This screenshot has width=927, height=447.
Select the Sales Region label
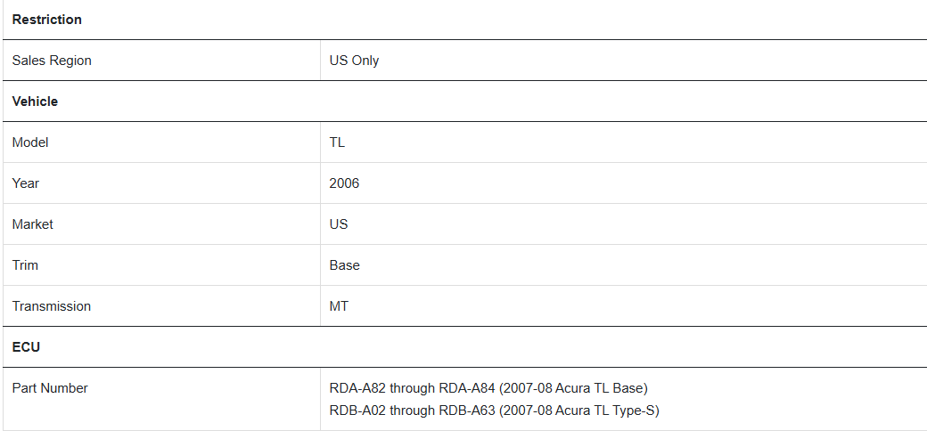click(52, 61)
